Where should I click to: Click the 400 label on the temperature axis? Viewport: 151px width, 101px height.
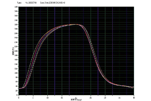[16, 7]
